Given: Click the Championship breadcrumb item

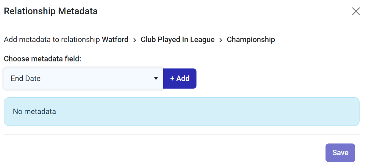Looking at the screenshot, I should pyautogui.click(x=251, y=39).
